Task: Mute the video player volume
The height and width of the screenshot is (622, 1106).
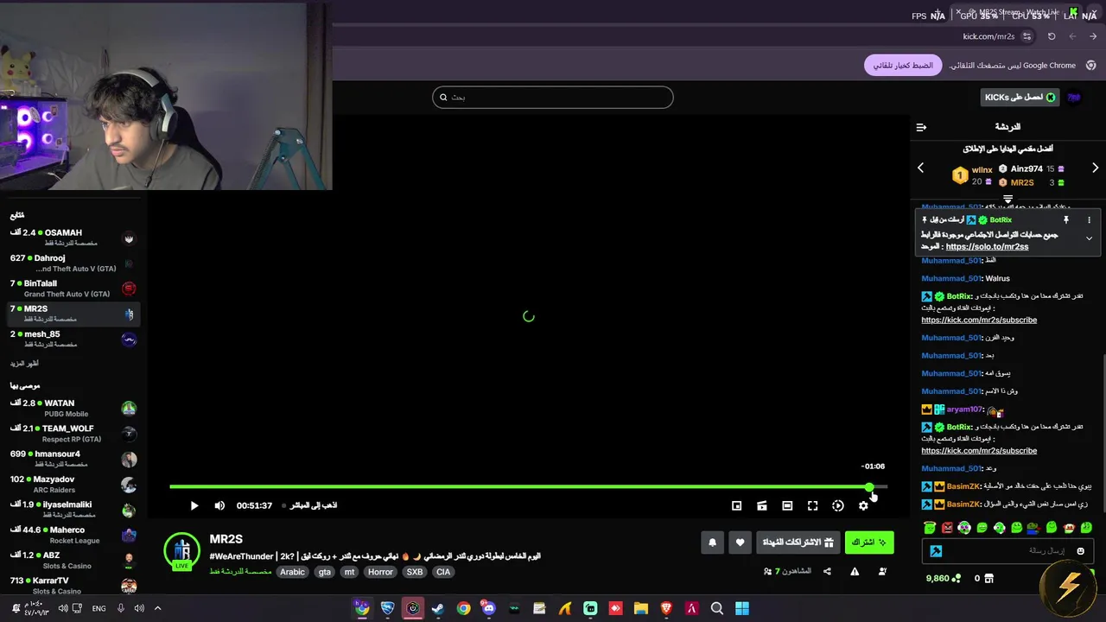Action: [219, 505]
